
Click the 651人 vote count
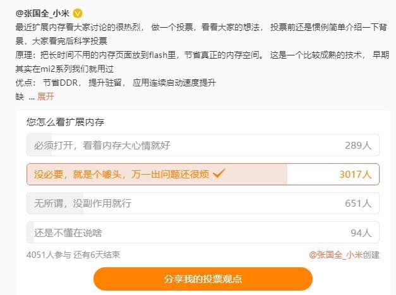coord(357,204)
